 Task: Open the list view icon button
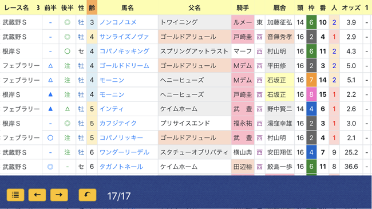(15, 195)
